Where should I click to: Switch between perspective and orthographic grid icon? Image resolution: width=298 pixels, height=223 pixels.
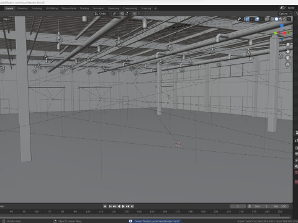click(287, 64)
